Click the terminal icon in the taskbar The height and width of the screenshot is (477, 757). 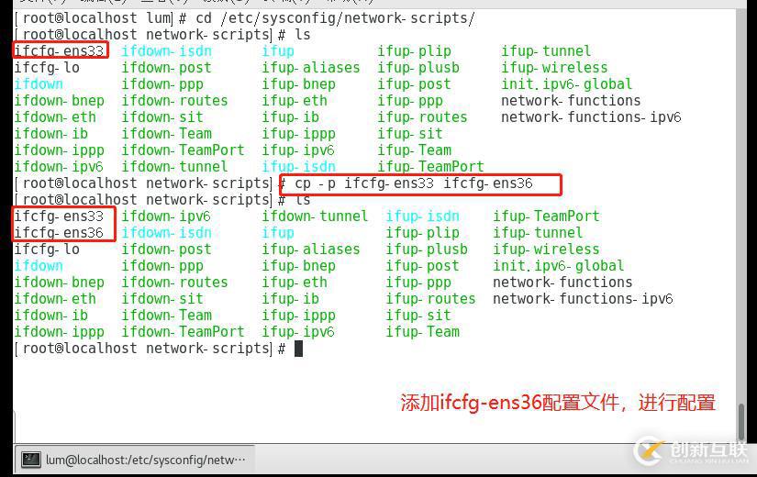coord(31,460)
